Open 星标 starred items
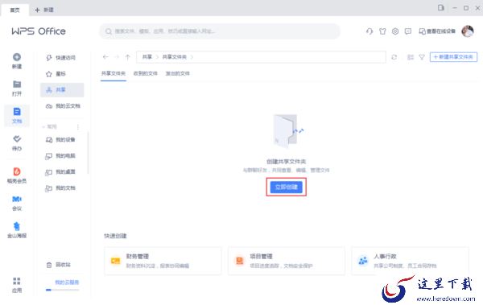 point(62,73)
